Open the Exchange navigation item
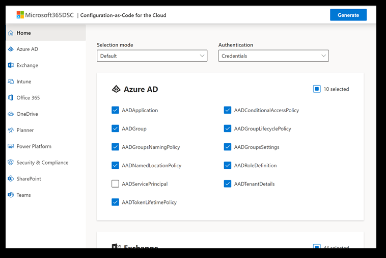 click(46, 65)
